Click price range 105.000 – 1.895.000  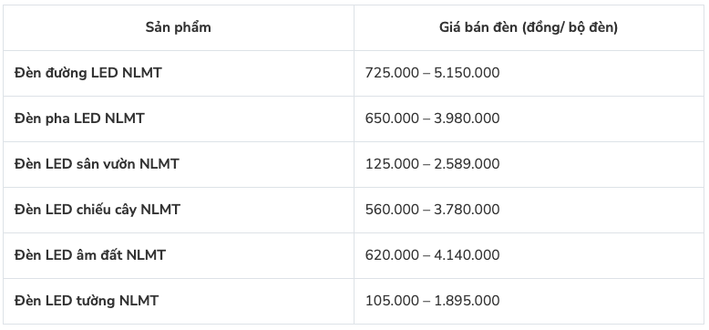(432, 301)
